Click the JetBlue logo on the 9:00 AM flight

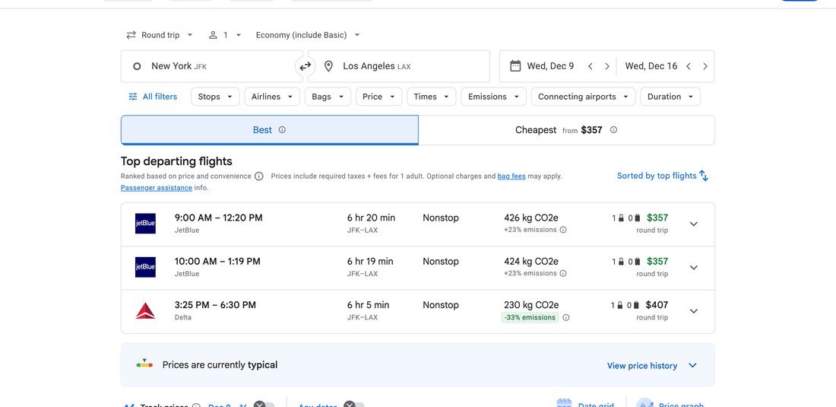click(145, 224)
